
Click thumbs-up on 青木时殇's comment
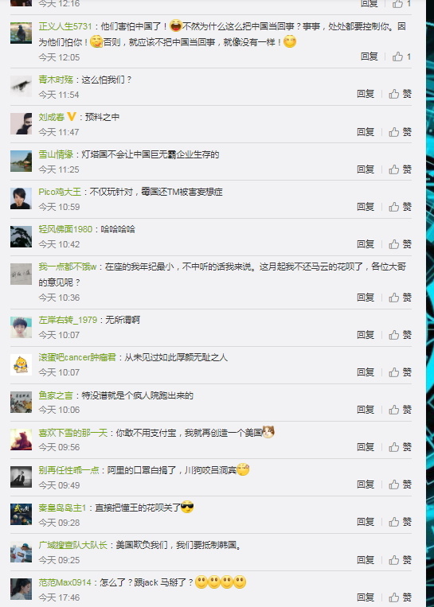(x=401, y=94)
